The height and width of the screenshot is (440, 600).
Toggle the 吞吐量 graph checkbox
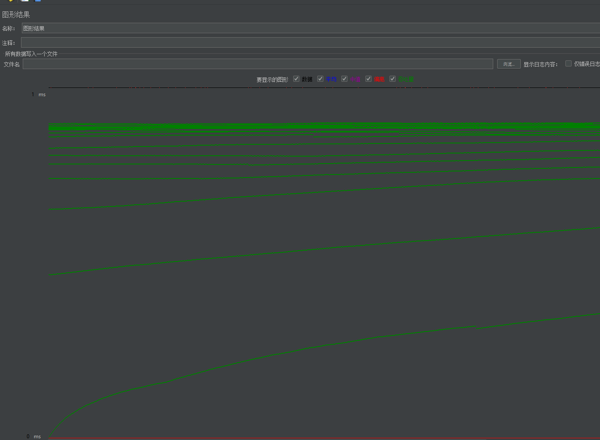click(393, 79)
